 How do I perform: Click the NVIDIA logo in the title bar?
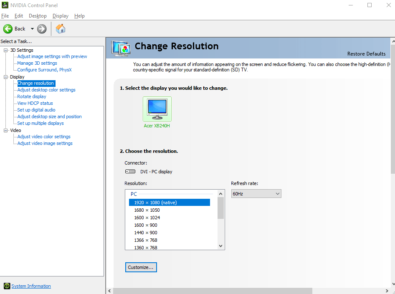[4, 5]
